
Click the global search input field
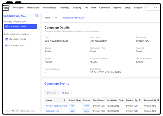pyautogui.click(x=152, y=8)
